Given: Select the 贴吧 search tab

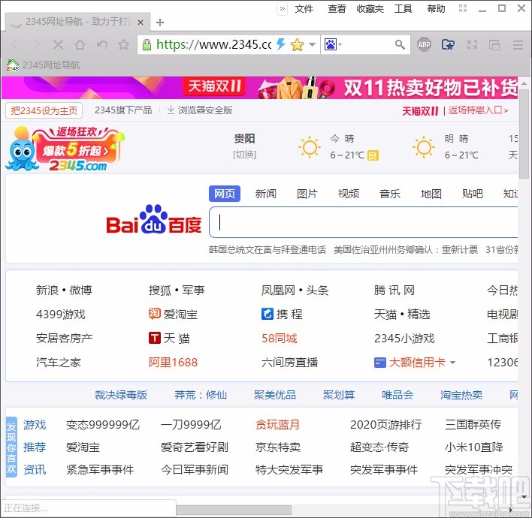Looking at the screenshot, I should pyautogui.click(x=473, y=194).
